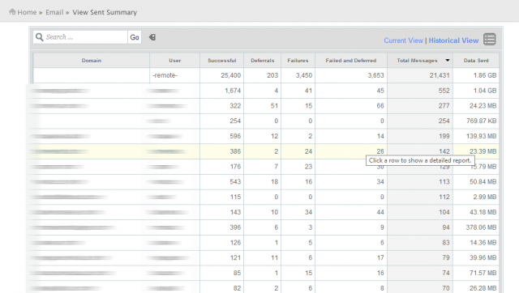The height and width of the screenshot is (293, 519).
Task: Switch to Historical View
Action: 453,40
